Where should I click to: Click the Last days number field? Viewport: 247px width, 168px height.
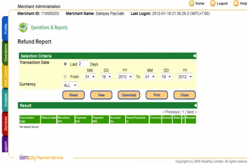(84, 64)
